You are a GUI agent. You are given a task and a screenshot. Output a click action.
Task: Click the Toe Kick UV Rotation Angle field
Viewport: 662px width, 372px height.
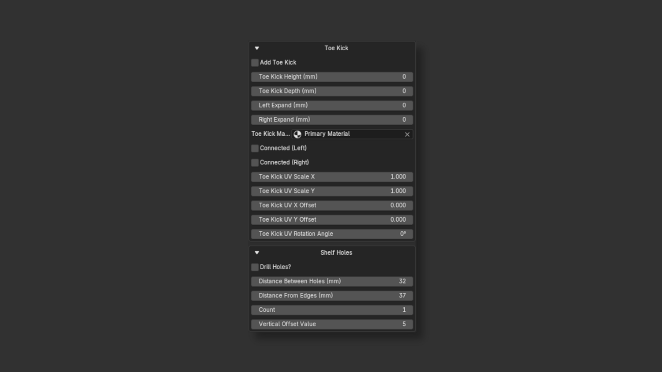point(332,234)
